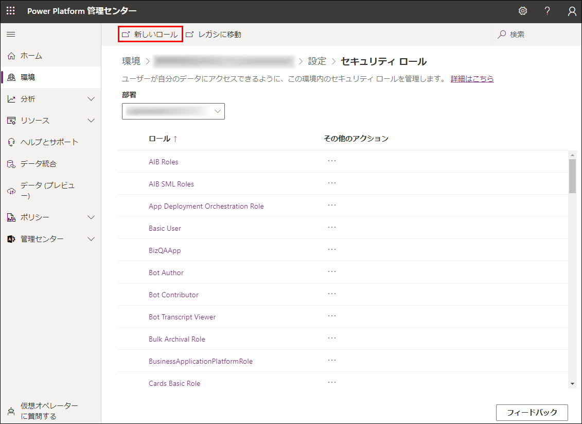Image resolution: width=582 pixels, height=424 pixels.
Task: Click the role list scrollbar thumb
Action: (572, 176)
